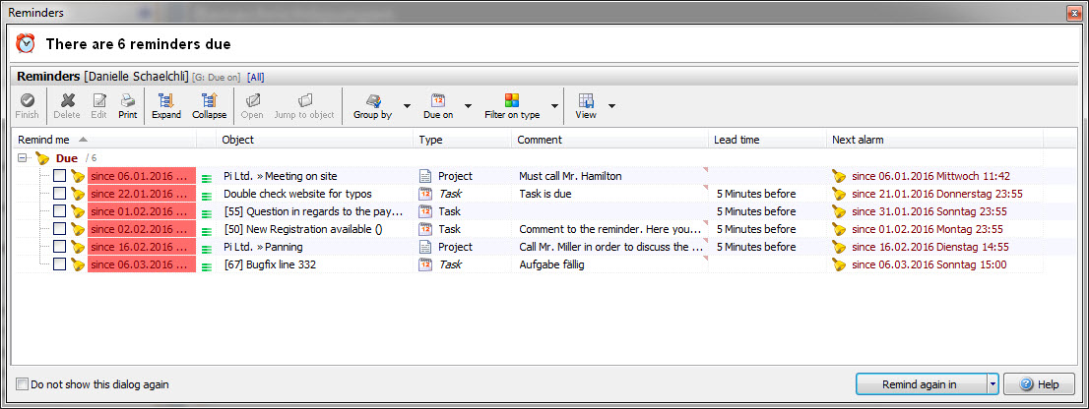The width and height of the screenshot is (1089, 409).
Task: Tick the checkbox for Bugfix line 332 reminder
Action: (x=60, y=264)
